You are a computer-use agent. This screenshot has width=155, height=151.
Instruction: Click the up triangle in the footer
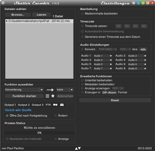tap(76, 148)
